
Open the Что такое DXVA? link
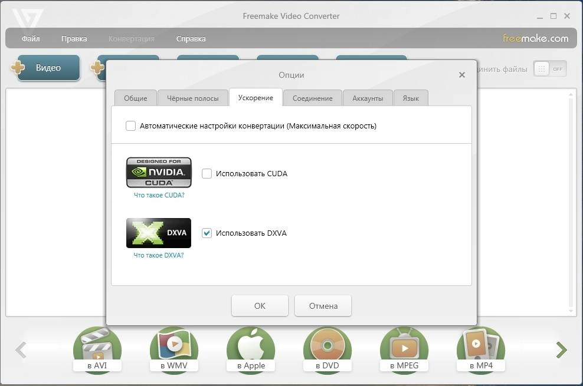click(158, 255)
